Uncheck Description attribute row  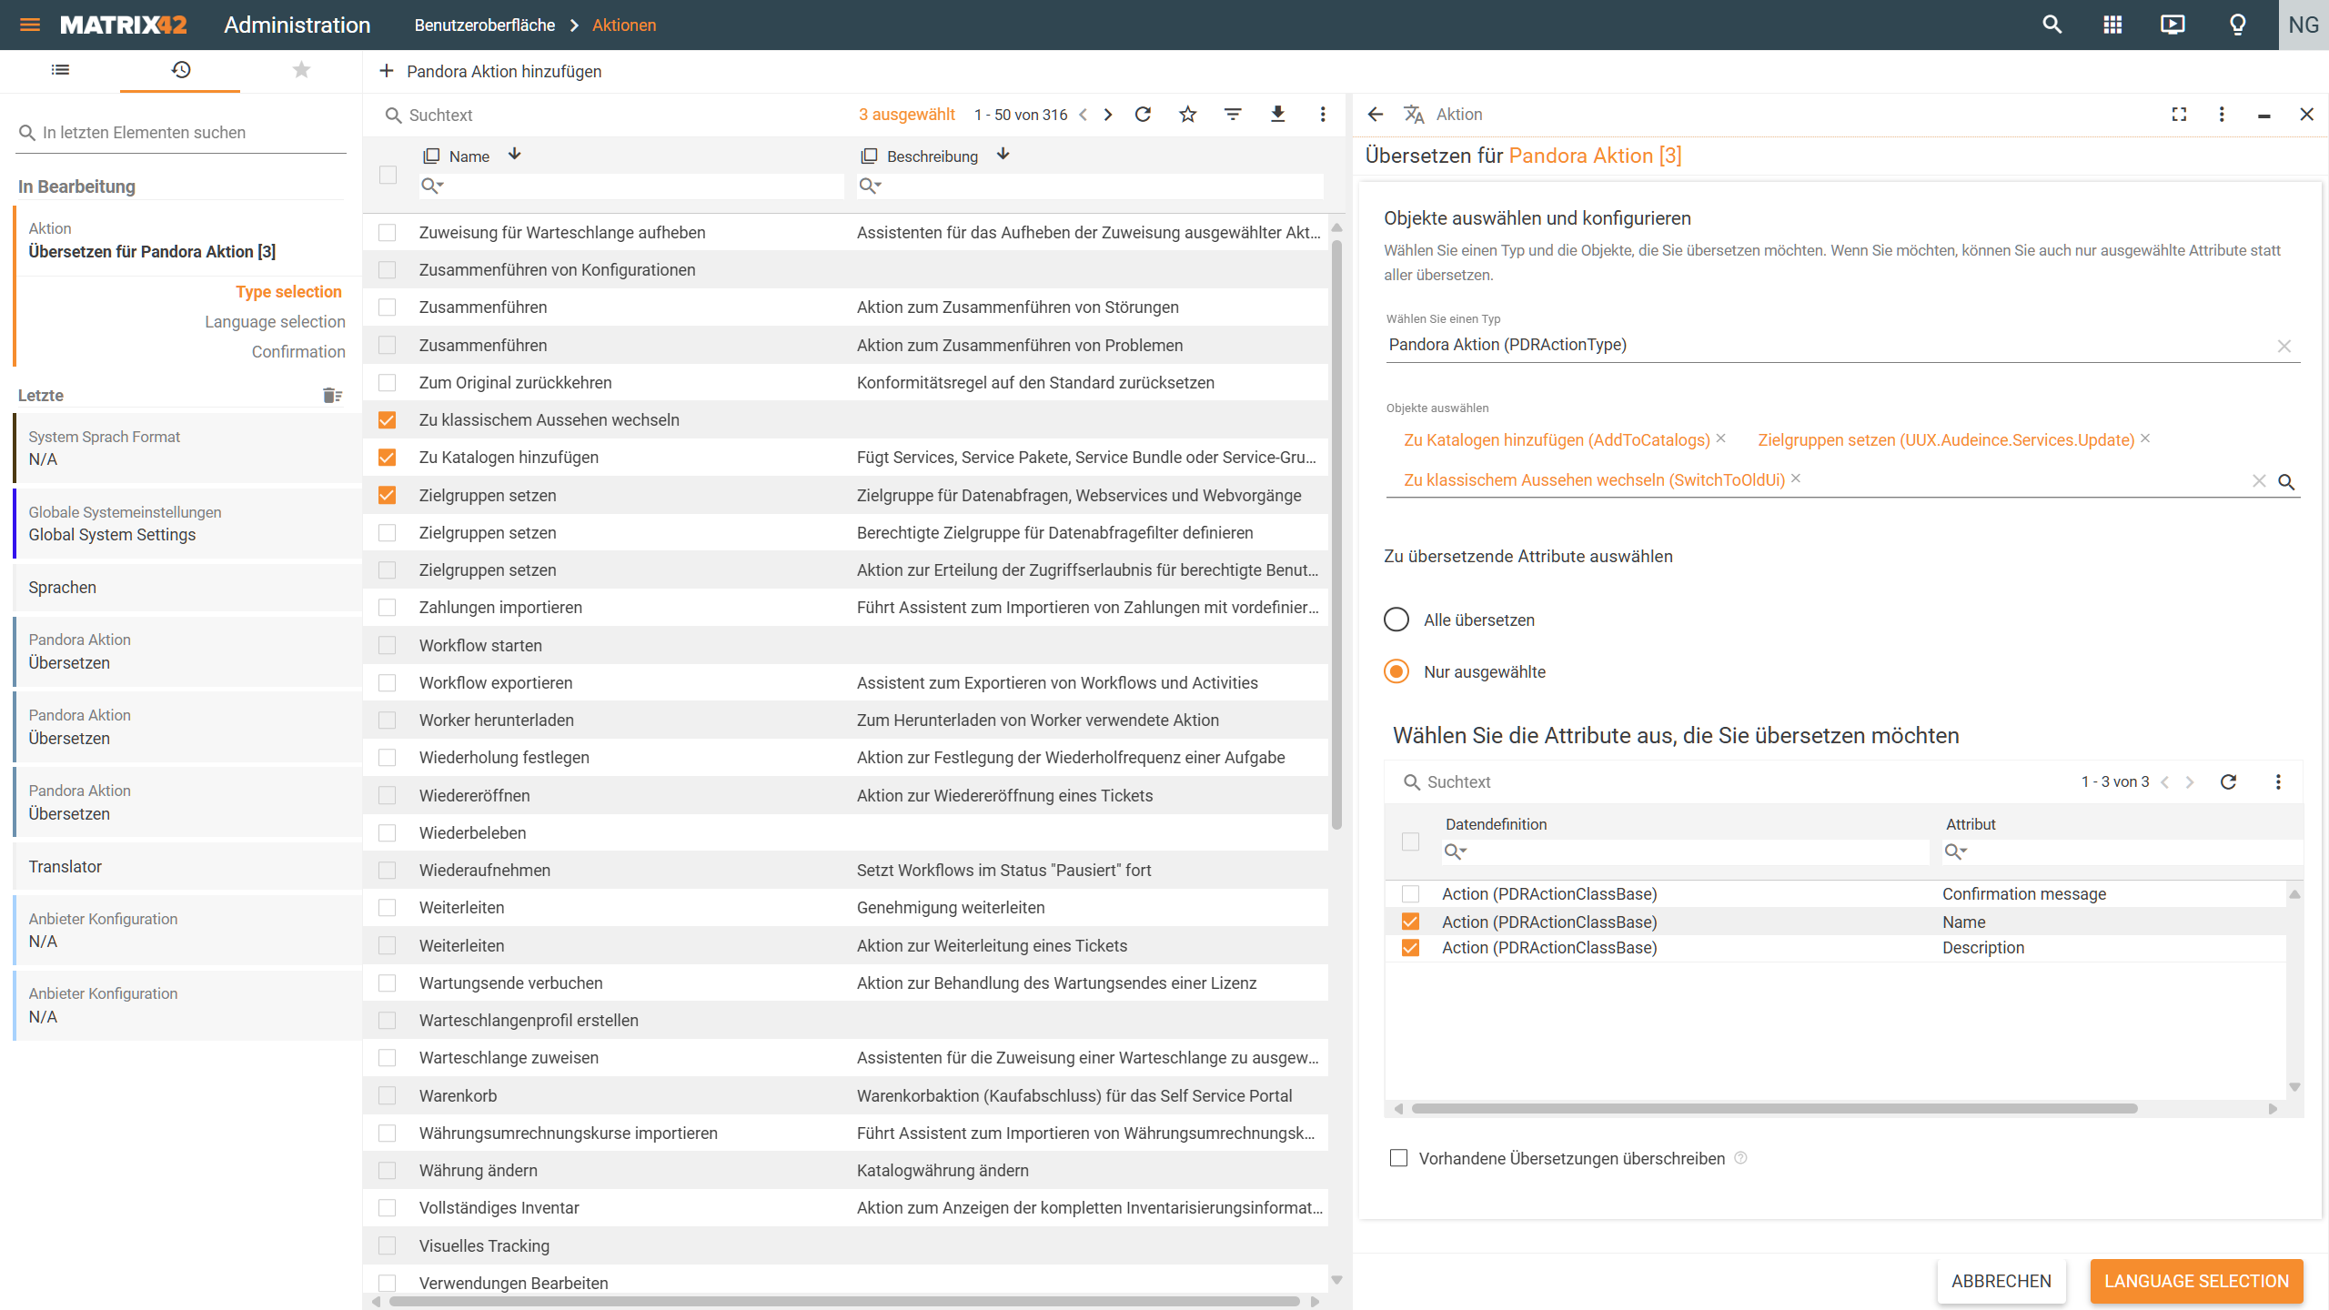point(1410,948)
